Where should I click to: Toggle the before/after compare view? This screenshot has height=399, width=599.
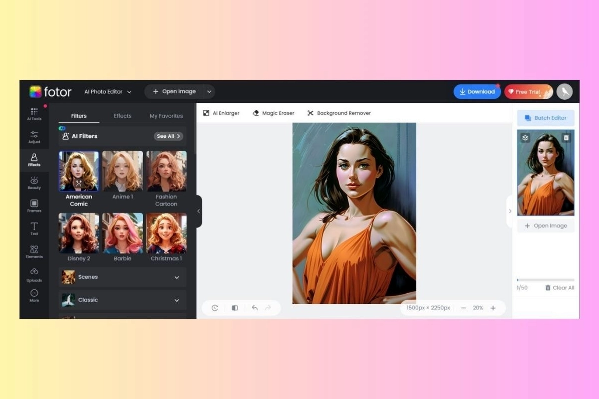point(234,308)
